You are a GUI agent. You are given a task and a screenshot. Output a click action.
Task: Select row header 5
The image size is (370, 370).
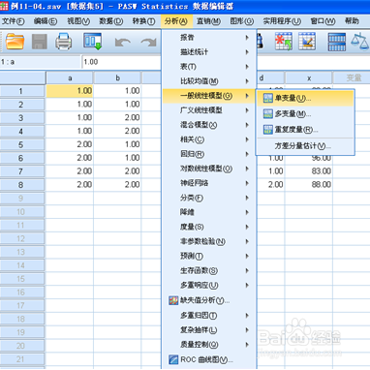pyautogui.click(x=22, y=144)
